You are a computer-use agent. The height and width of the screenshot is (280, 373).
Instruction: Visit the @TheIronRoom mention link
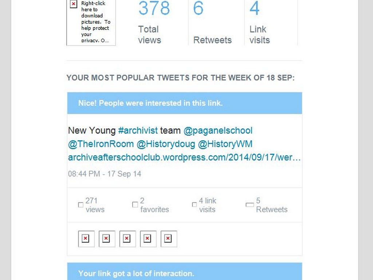click(101, 144)
